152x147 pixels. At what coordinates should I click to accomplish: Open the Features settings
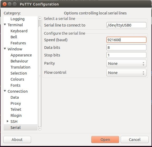point(18,43)
